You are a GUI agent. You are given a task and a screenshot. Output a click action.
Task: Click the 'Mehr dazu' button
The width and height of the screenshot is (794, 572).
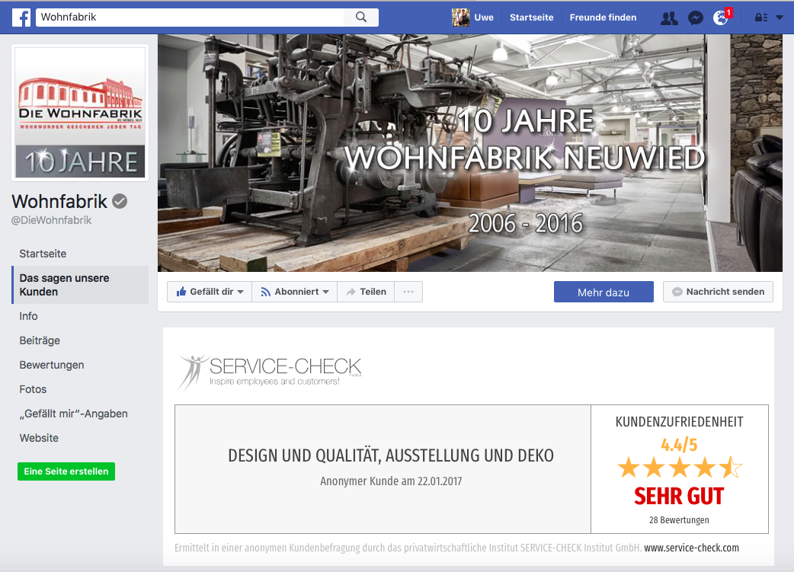[603, 292]
